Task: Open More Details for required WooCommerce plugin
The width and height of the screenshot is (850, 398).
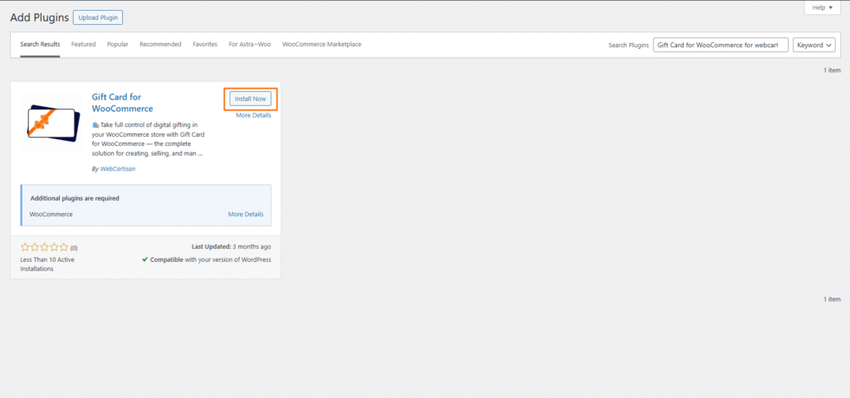Action: tap(245, 214)
